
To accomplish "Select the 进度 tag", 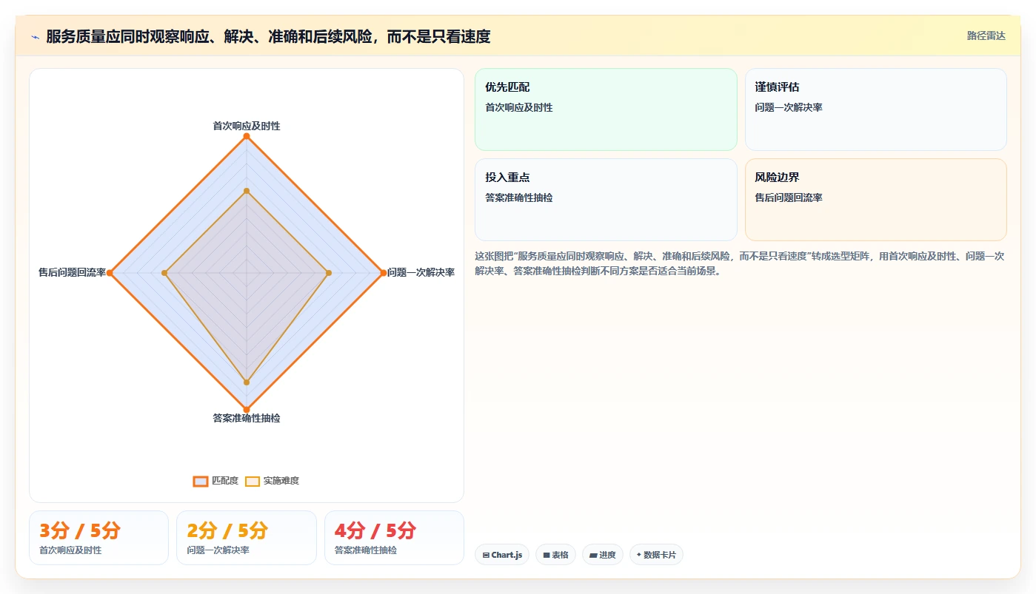I will (603, 555).
